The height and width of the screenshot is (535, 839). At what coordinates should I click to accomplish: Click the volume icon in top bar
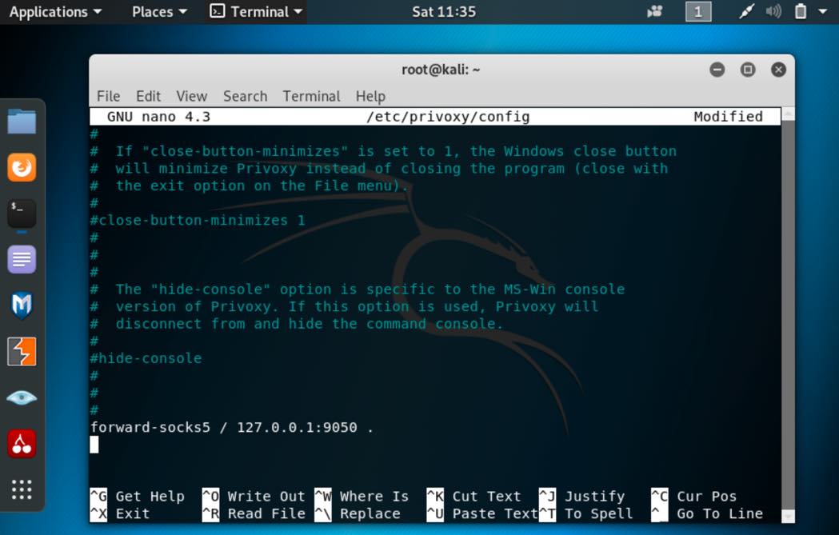tap(773, 12)
